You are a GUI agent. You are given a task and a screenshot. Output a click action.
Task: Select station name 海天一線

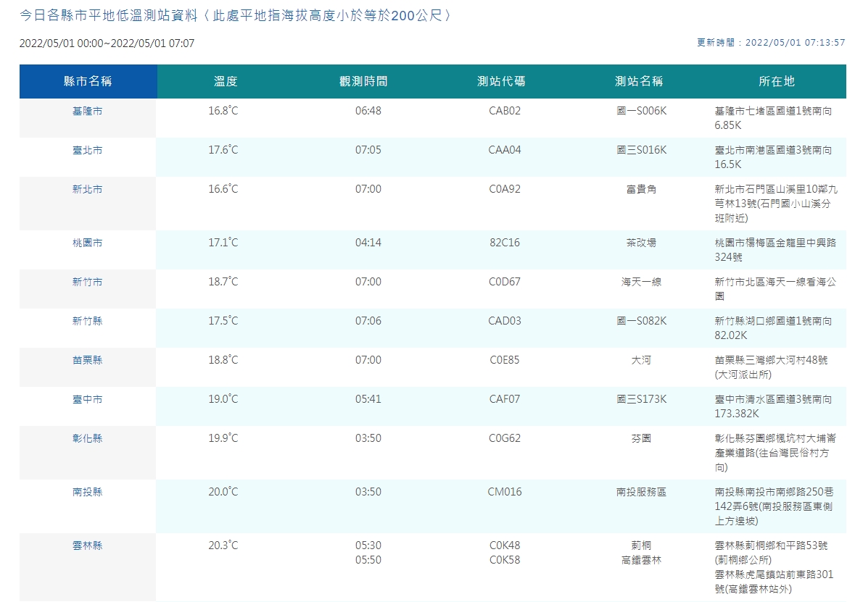tap(641, 283)
